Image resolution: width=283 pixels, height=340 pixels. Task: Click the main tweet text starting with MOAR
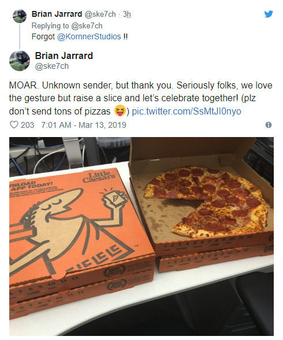pos(141,98)
